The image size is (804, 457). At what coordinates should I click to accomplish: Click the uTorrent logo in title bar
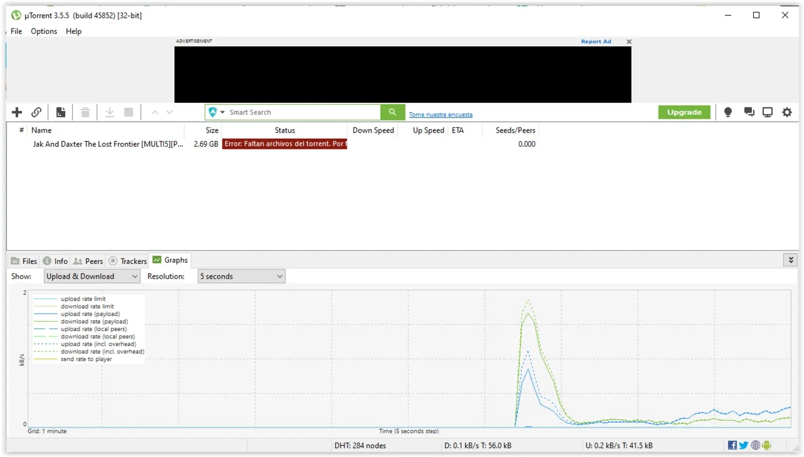click(16, 15)
